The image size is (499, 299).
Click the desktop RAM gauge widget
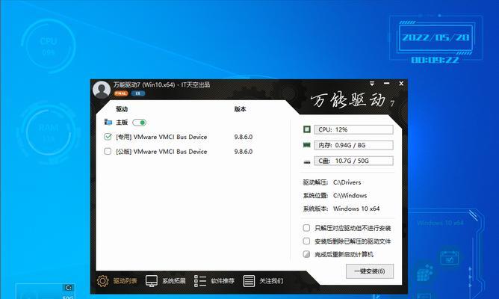tap(49, 132)
